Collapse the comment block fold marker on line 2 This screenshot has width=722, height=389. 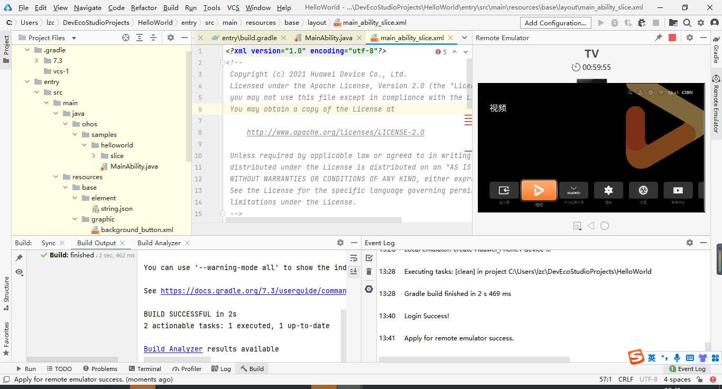(x=223, y=63)
